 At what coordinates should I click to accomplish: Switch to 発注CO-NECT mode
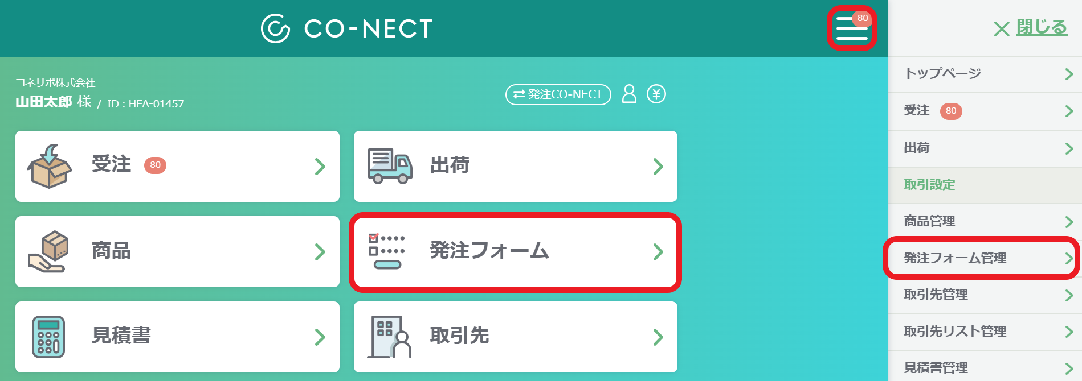(558, 94)
